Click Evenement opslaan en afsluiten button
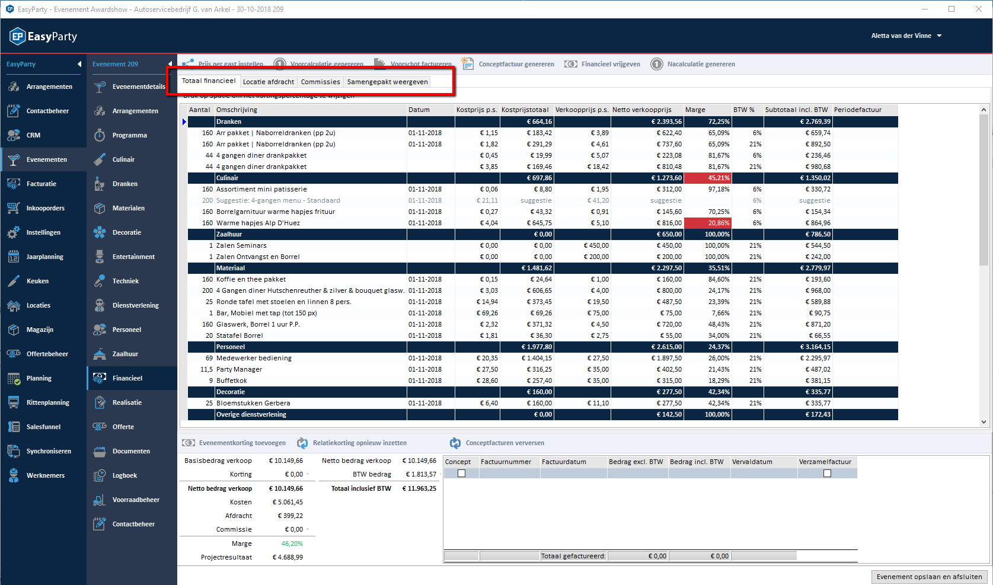 tap(929, 577)
